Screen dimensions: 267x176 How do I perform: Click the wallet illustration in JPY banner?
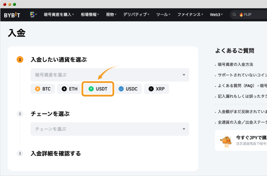(x=226, y=141)
